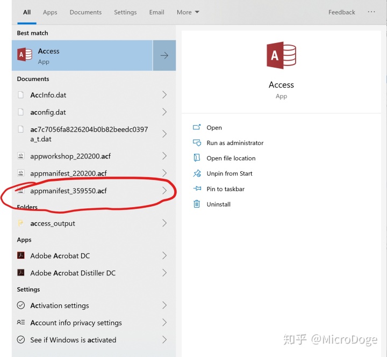Open the ac7c7056fa8226204b0b82beedc0397a_t.dat result
This screenshot has width=387, height=357.
94,134
